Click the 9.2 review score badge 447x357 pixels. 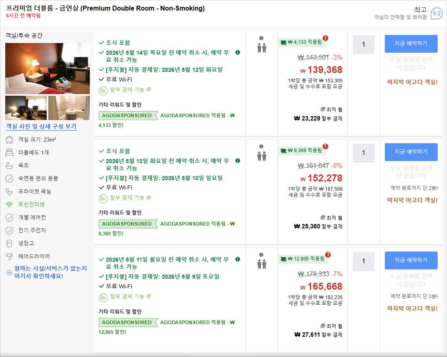click(436, 13)
